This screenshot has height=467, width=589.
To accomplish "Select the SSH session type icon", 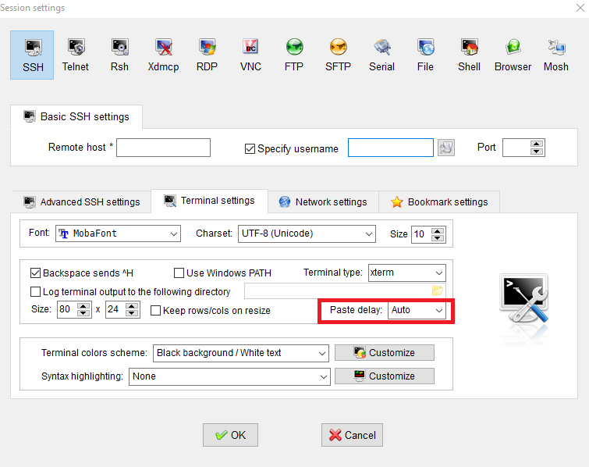I will (x=32, y=55).
